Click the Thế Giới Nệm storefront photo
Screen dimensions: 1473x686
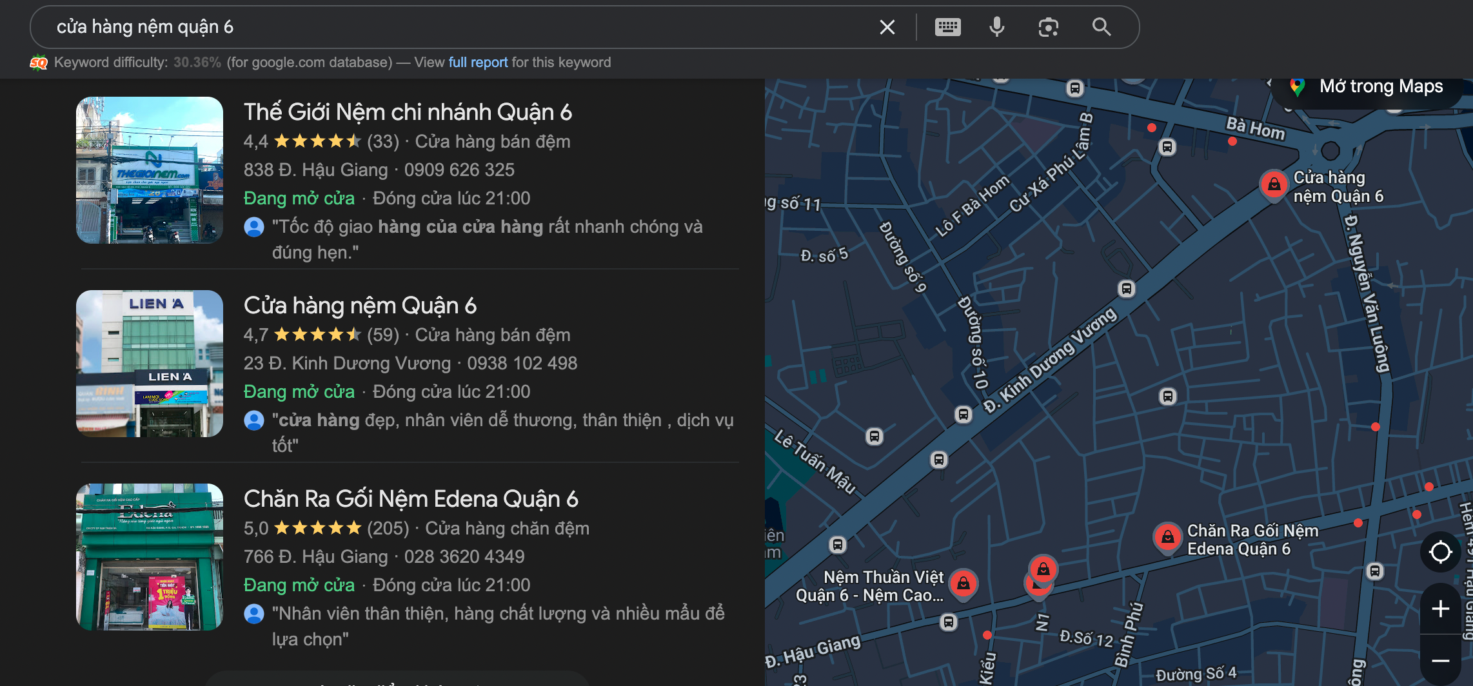click(x=150, y=170)
